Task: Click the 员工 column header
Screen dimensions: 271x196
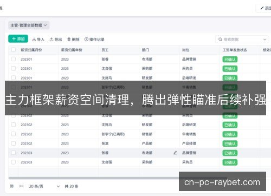Action: tap(105, 50)
